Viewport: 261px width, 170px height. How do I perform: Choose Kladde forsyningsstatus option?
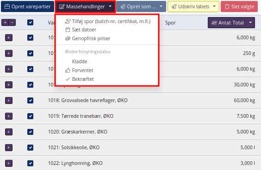click(x=80, y=61)
